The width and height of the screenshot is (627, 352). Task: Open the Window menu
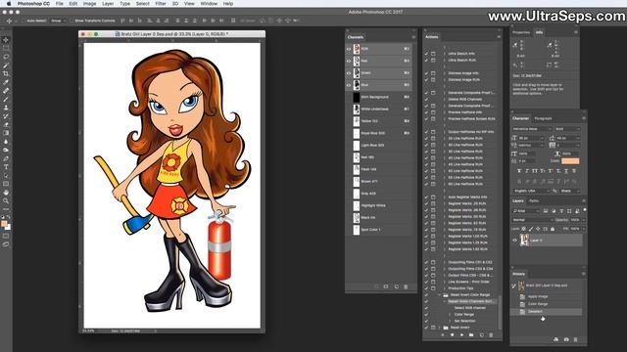pos(209,4)
